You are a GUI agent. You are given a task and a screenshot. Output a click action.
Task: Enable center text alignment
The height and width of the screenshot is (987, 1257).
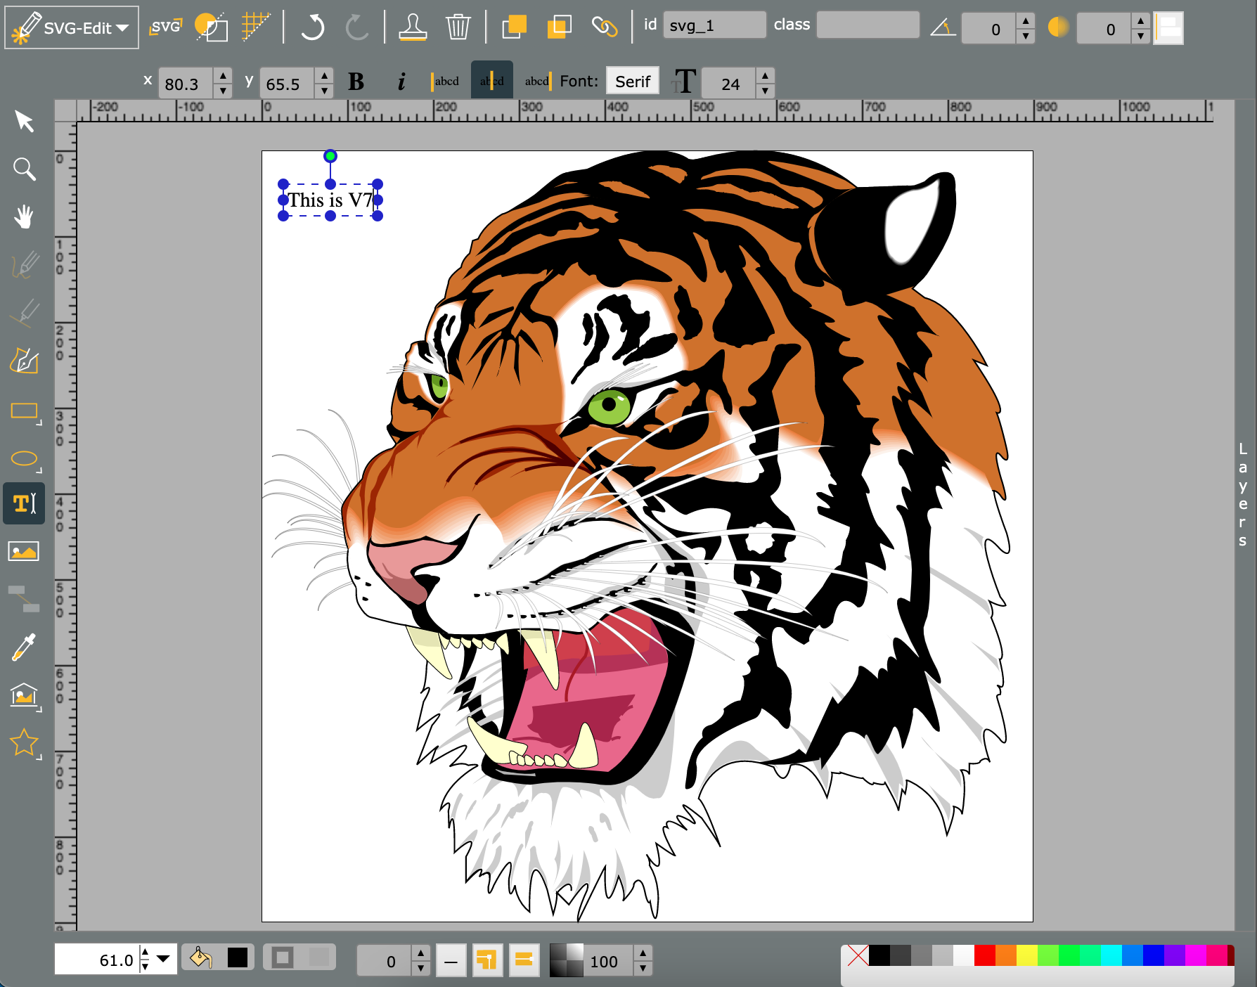coord(491,80)
